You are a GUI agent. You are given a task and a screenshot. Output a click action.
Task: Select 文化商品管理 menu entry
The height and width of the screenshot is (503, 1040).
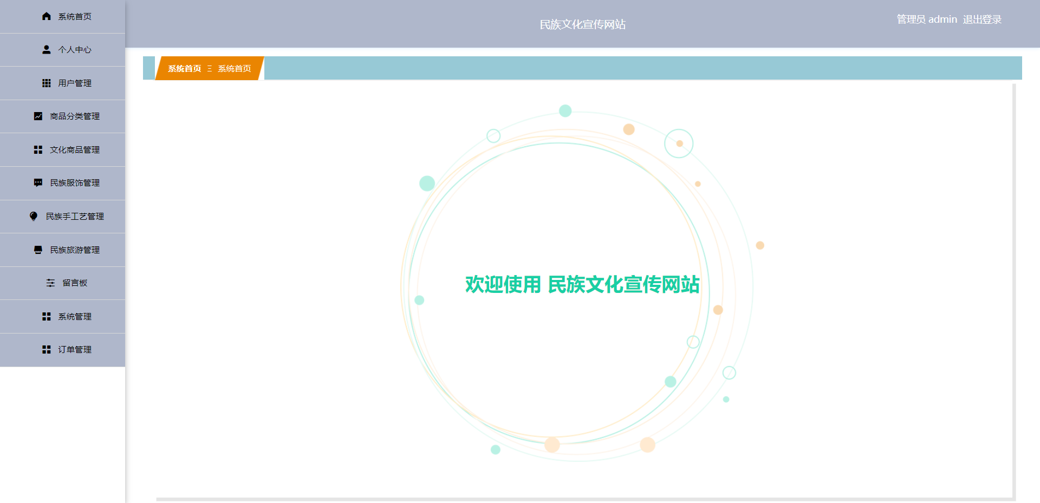tap(62, 150)
